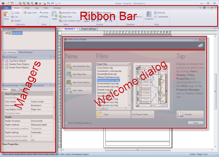Switch to the Log ribbon tab
This screenshot has height=157, width=219.
click(x=36, y=8)
